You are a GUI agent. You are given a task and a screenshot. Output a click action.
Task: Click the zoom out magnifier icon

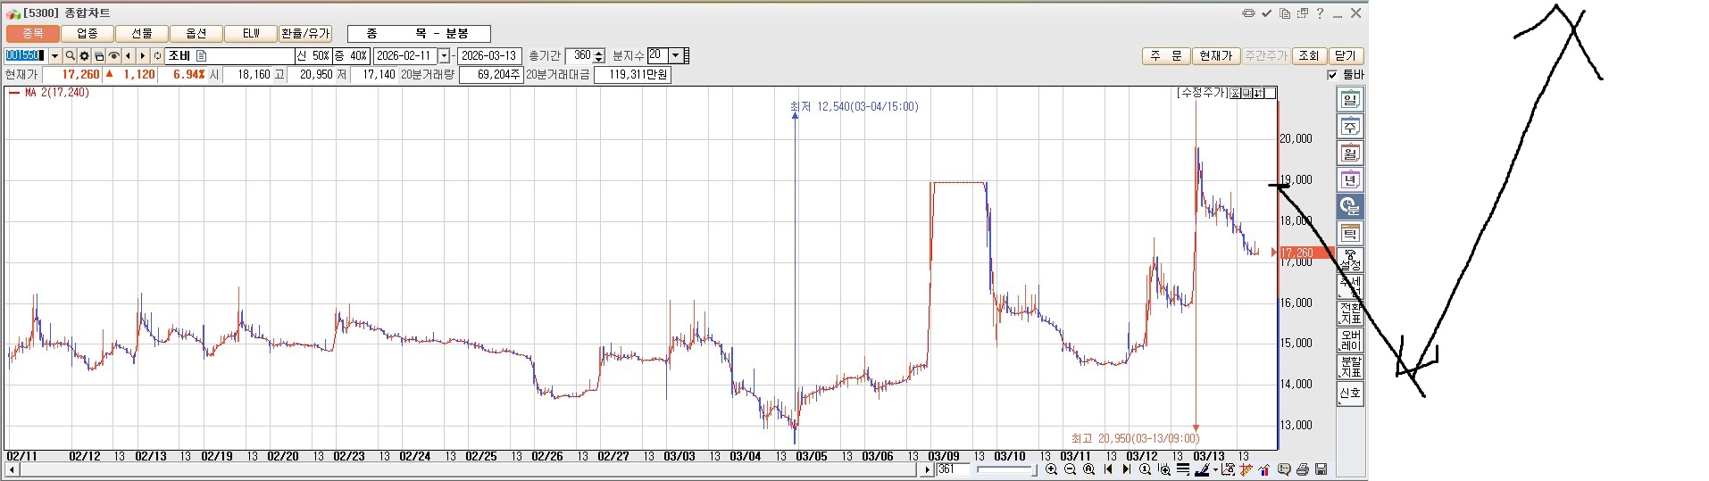pyautogui.click(x=1070, y=469)
